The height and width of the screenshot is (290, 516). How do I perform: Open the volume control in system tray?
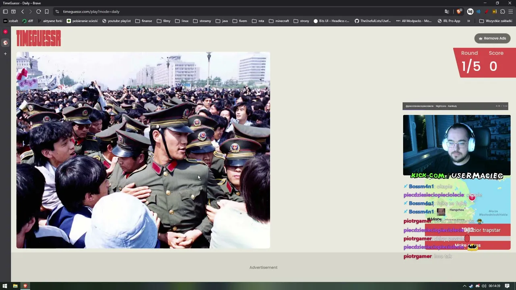pyautogui.click(x=484, y=286)
